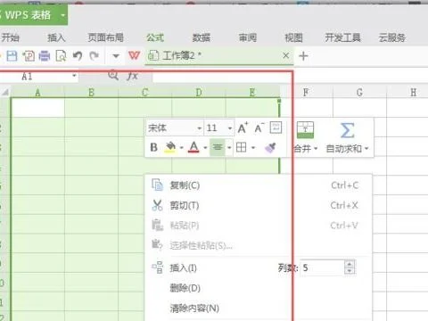Click the center align icon

(218, 147)
